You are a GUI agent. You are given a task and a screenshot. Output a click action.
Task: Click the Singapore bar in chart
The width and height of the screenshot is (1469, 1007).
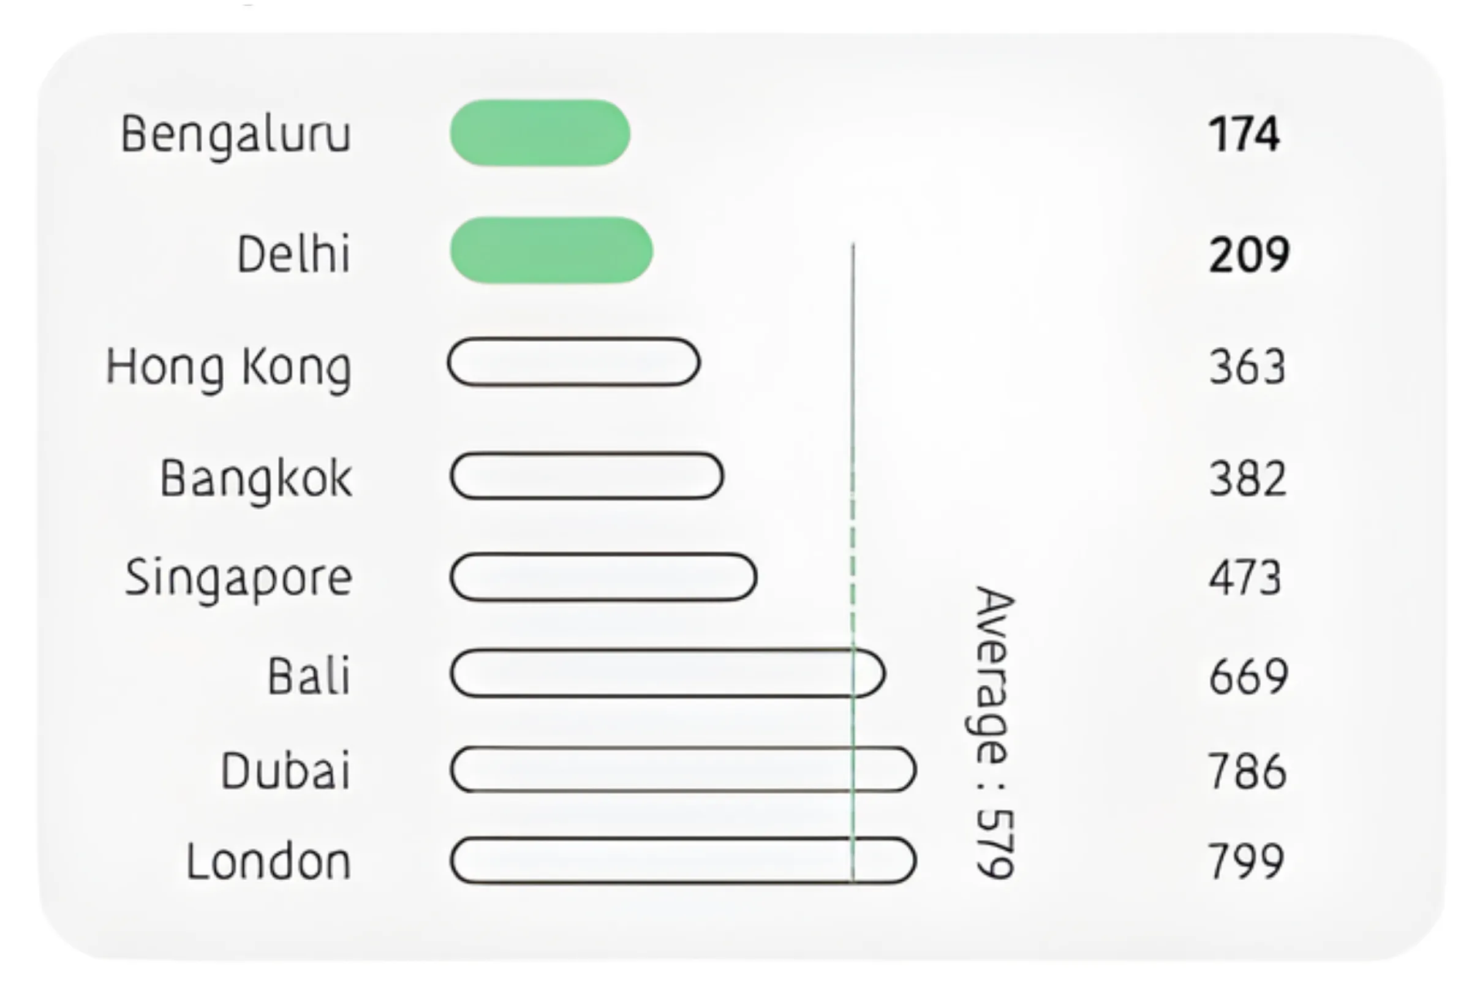point(602,577)
